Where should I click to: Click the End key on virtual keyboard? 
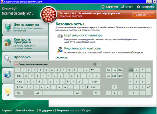coord(114,76)
